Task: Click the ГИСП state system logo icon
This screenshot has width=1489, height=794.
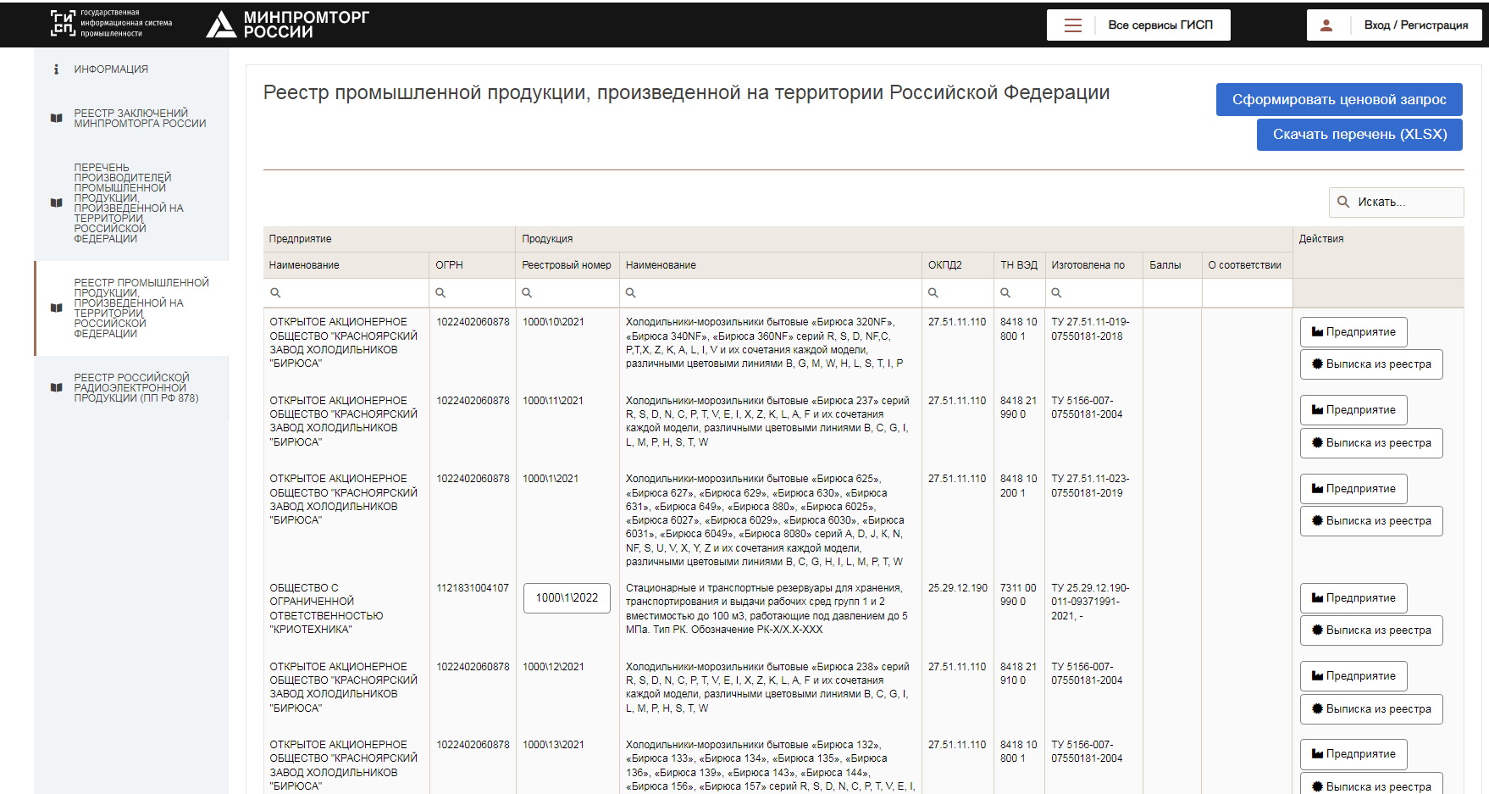Action: pyautogui.click(x=63, y=24)
